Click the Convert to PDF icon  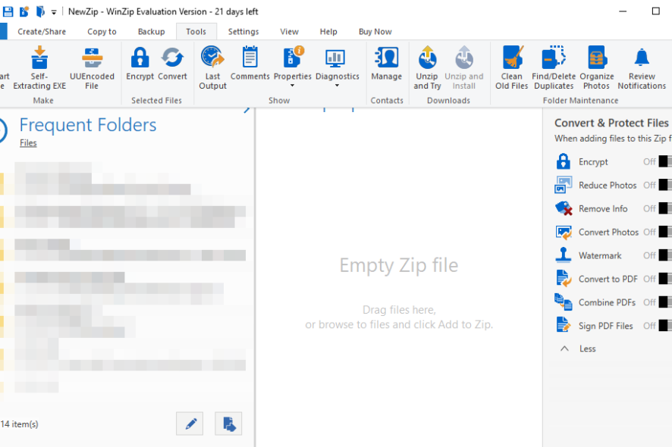point(563,279)
